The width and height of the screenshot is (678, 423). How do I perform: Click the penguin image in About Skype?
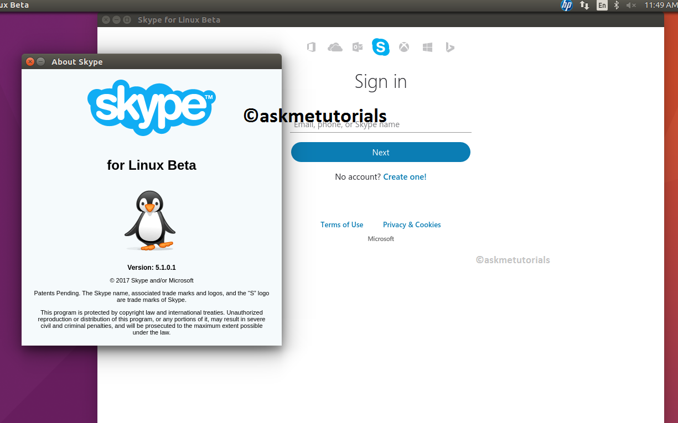click(150, 220)
